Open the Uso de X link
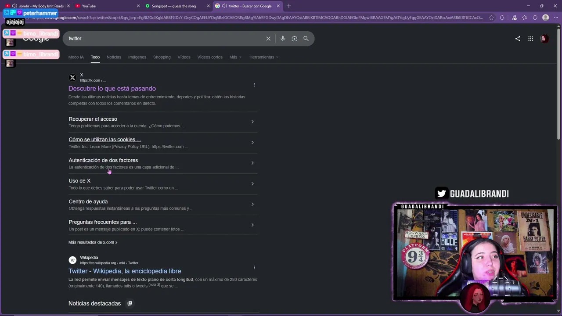This screenshot has height=316, width=562. tap(79, 181)
